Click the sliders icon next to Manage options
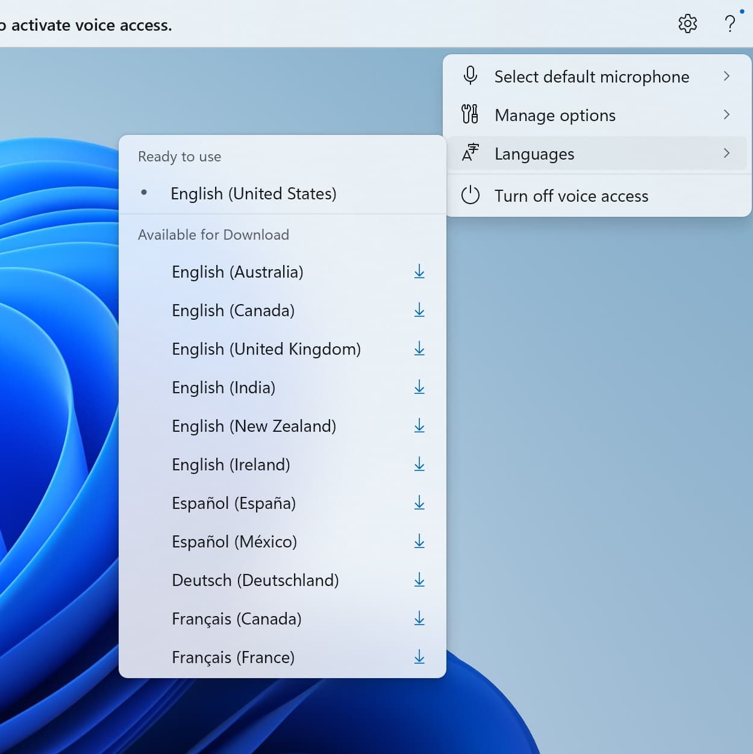This screenshot has height=754, width=753. (470, 114)
